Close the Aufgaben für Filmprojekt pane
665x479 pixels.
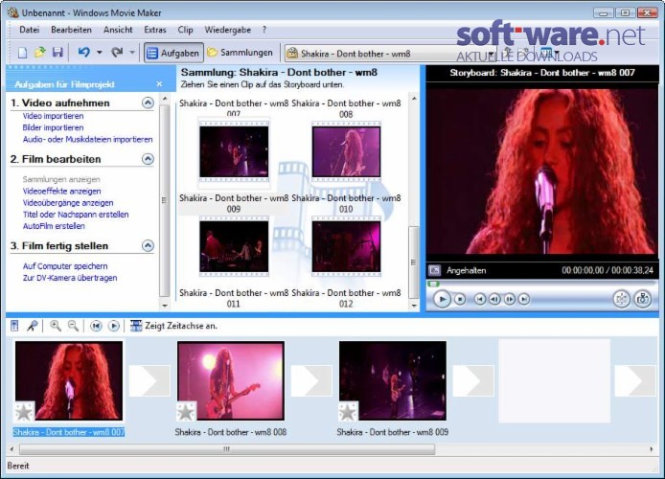tap(159, 84)
